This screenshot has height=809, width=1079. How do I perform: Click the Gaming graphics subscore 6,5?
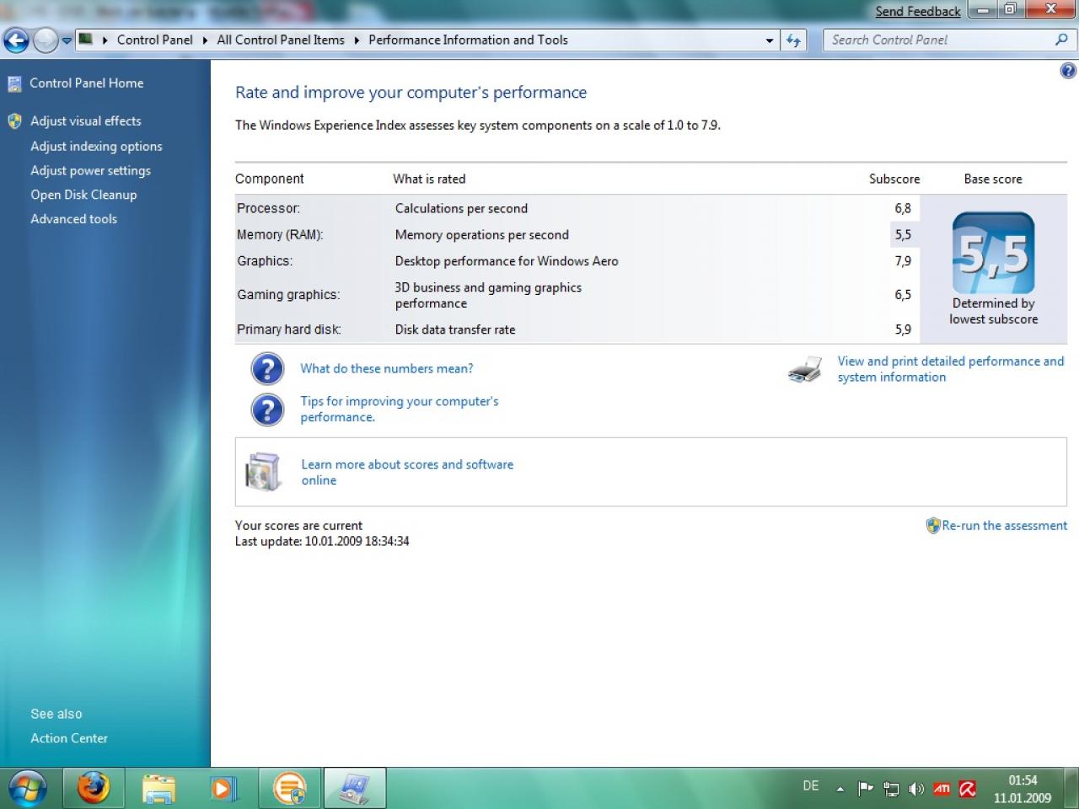pos(903,294)
